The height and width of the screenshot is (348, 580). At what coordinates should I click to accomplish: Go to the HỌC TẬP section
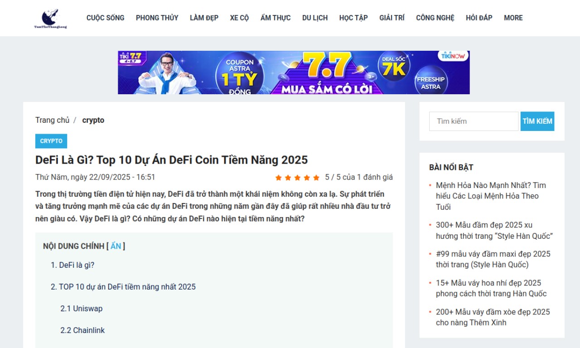click(353, 18)
